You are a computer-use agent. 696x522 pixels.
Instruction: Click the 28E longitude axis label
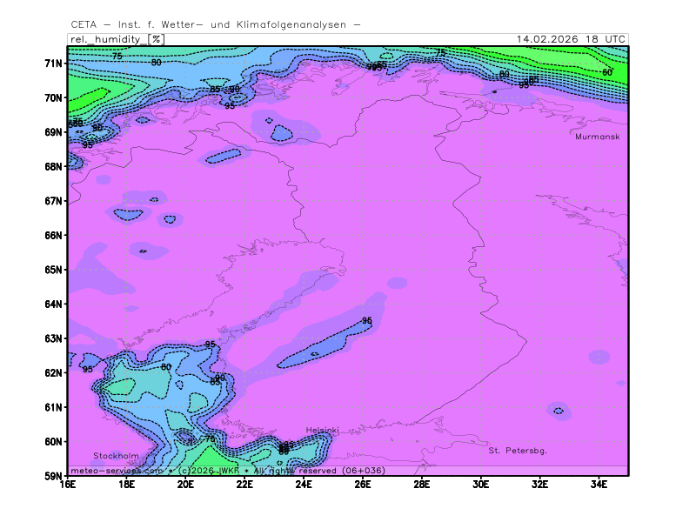[x=422, y=485]
